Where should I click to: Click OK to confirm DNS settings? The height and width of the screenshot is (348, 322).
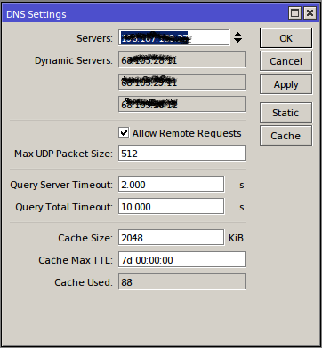tap(286, 38)
